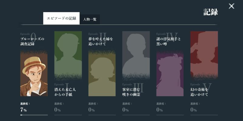Select the detective portrait for Episode 0

point(34,74)
